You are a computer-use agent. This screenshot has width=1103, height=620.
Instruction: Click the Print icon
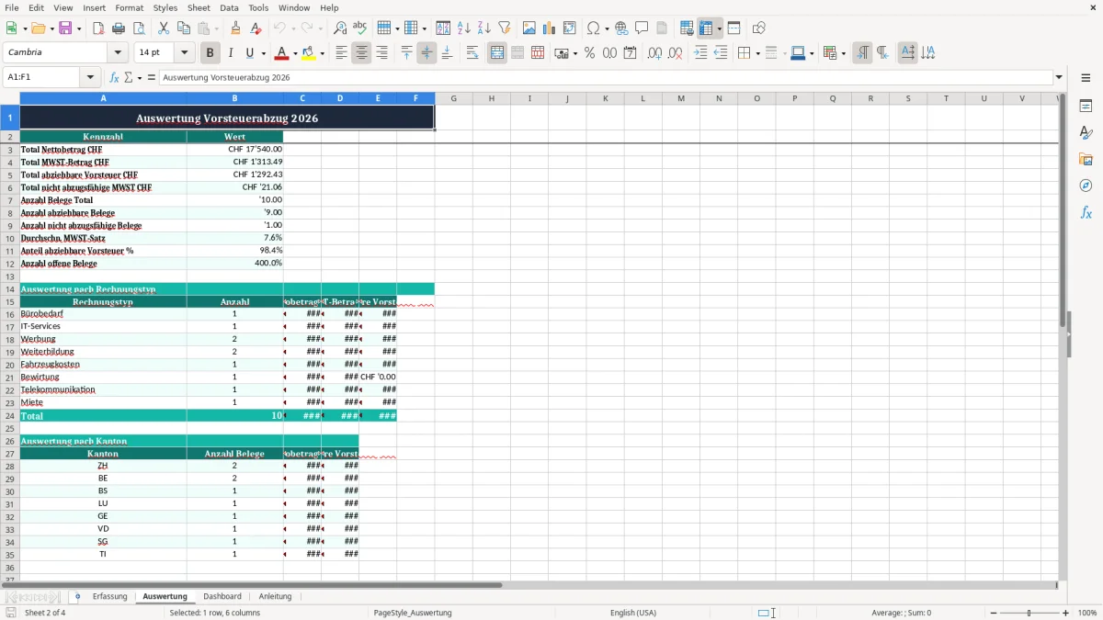(119, 28)
